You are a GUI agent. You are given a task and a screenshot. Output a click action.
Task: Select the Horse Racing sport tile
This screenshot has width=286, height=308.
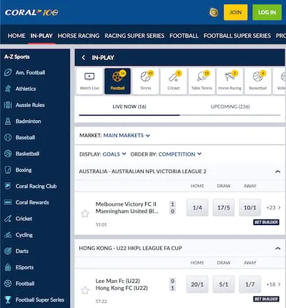click(x=230, y=81)
